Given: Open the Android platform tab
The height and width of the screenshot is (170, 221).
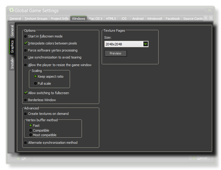Looking at the screenshot, I should tap(138, 19).
